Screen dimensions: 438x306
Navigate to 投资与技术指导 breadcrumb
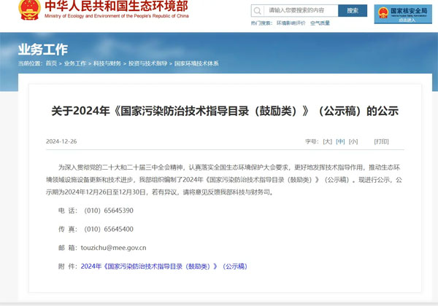point(147,63)
